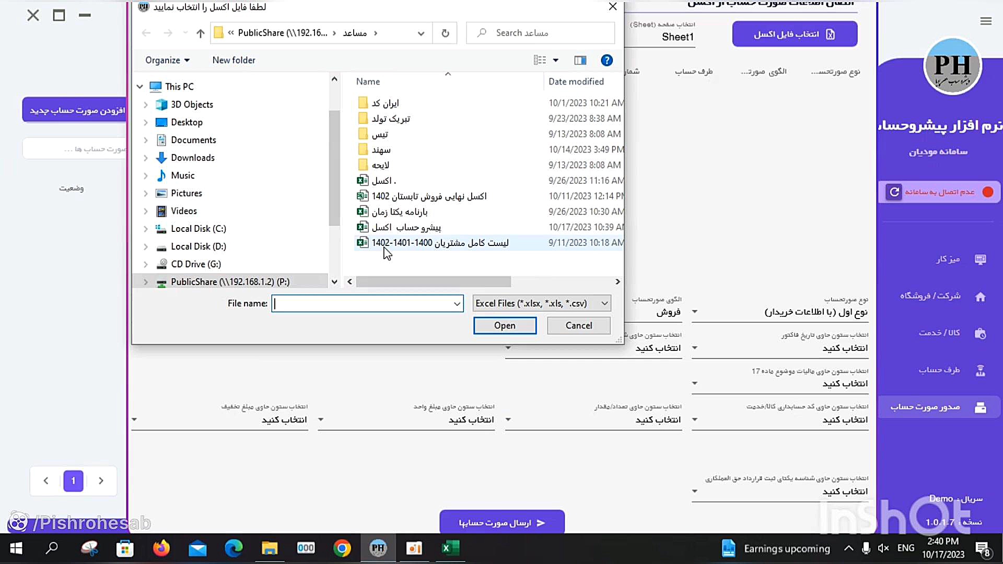Expand the address bar path dropdown
This screenshot has height=564, width=1003.
pos(421,33)
